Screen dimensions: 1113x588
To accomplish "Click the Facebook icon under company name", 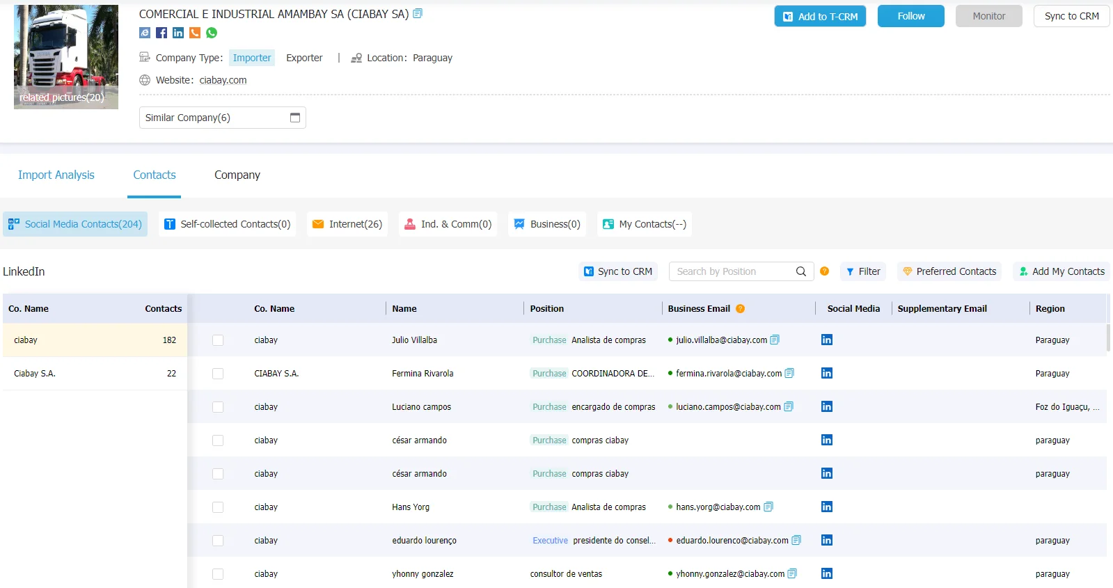I will click(161, 33).
